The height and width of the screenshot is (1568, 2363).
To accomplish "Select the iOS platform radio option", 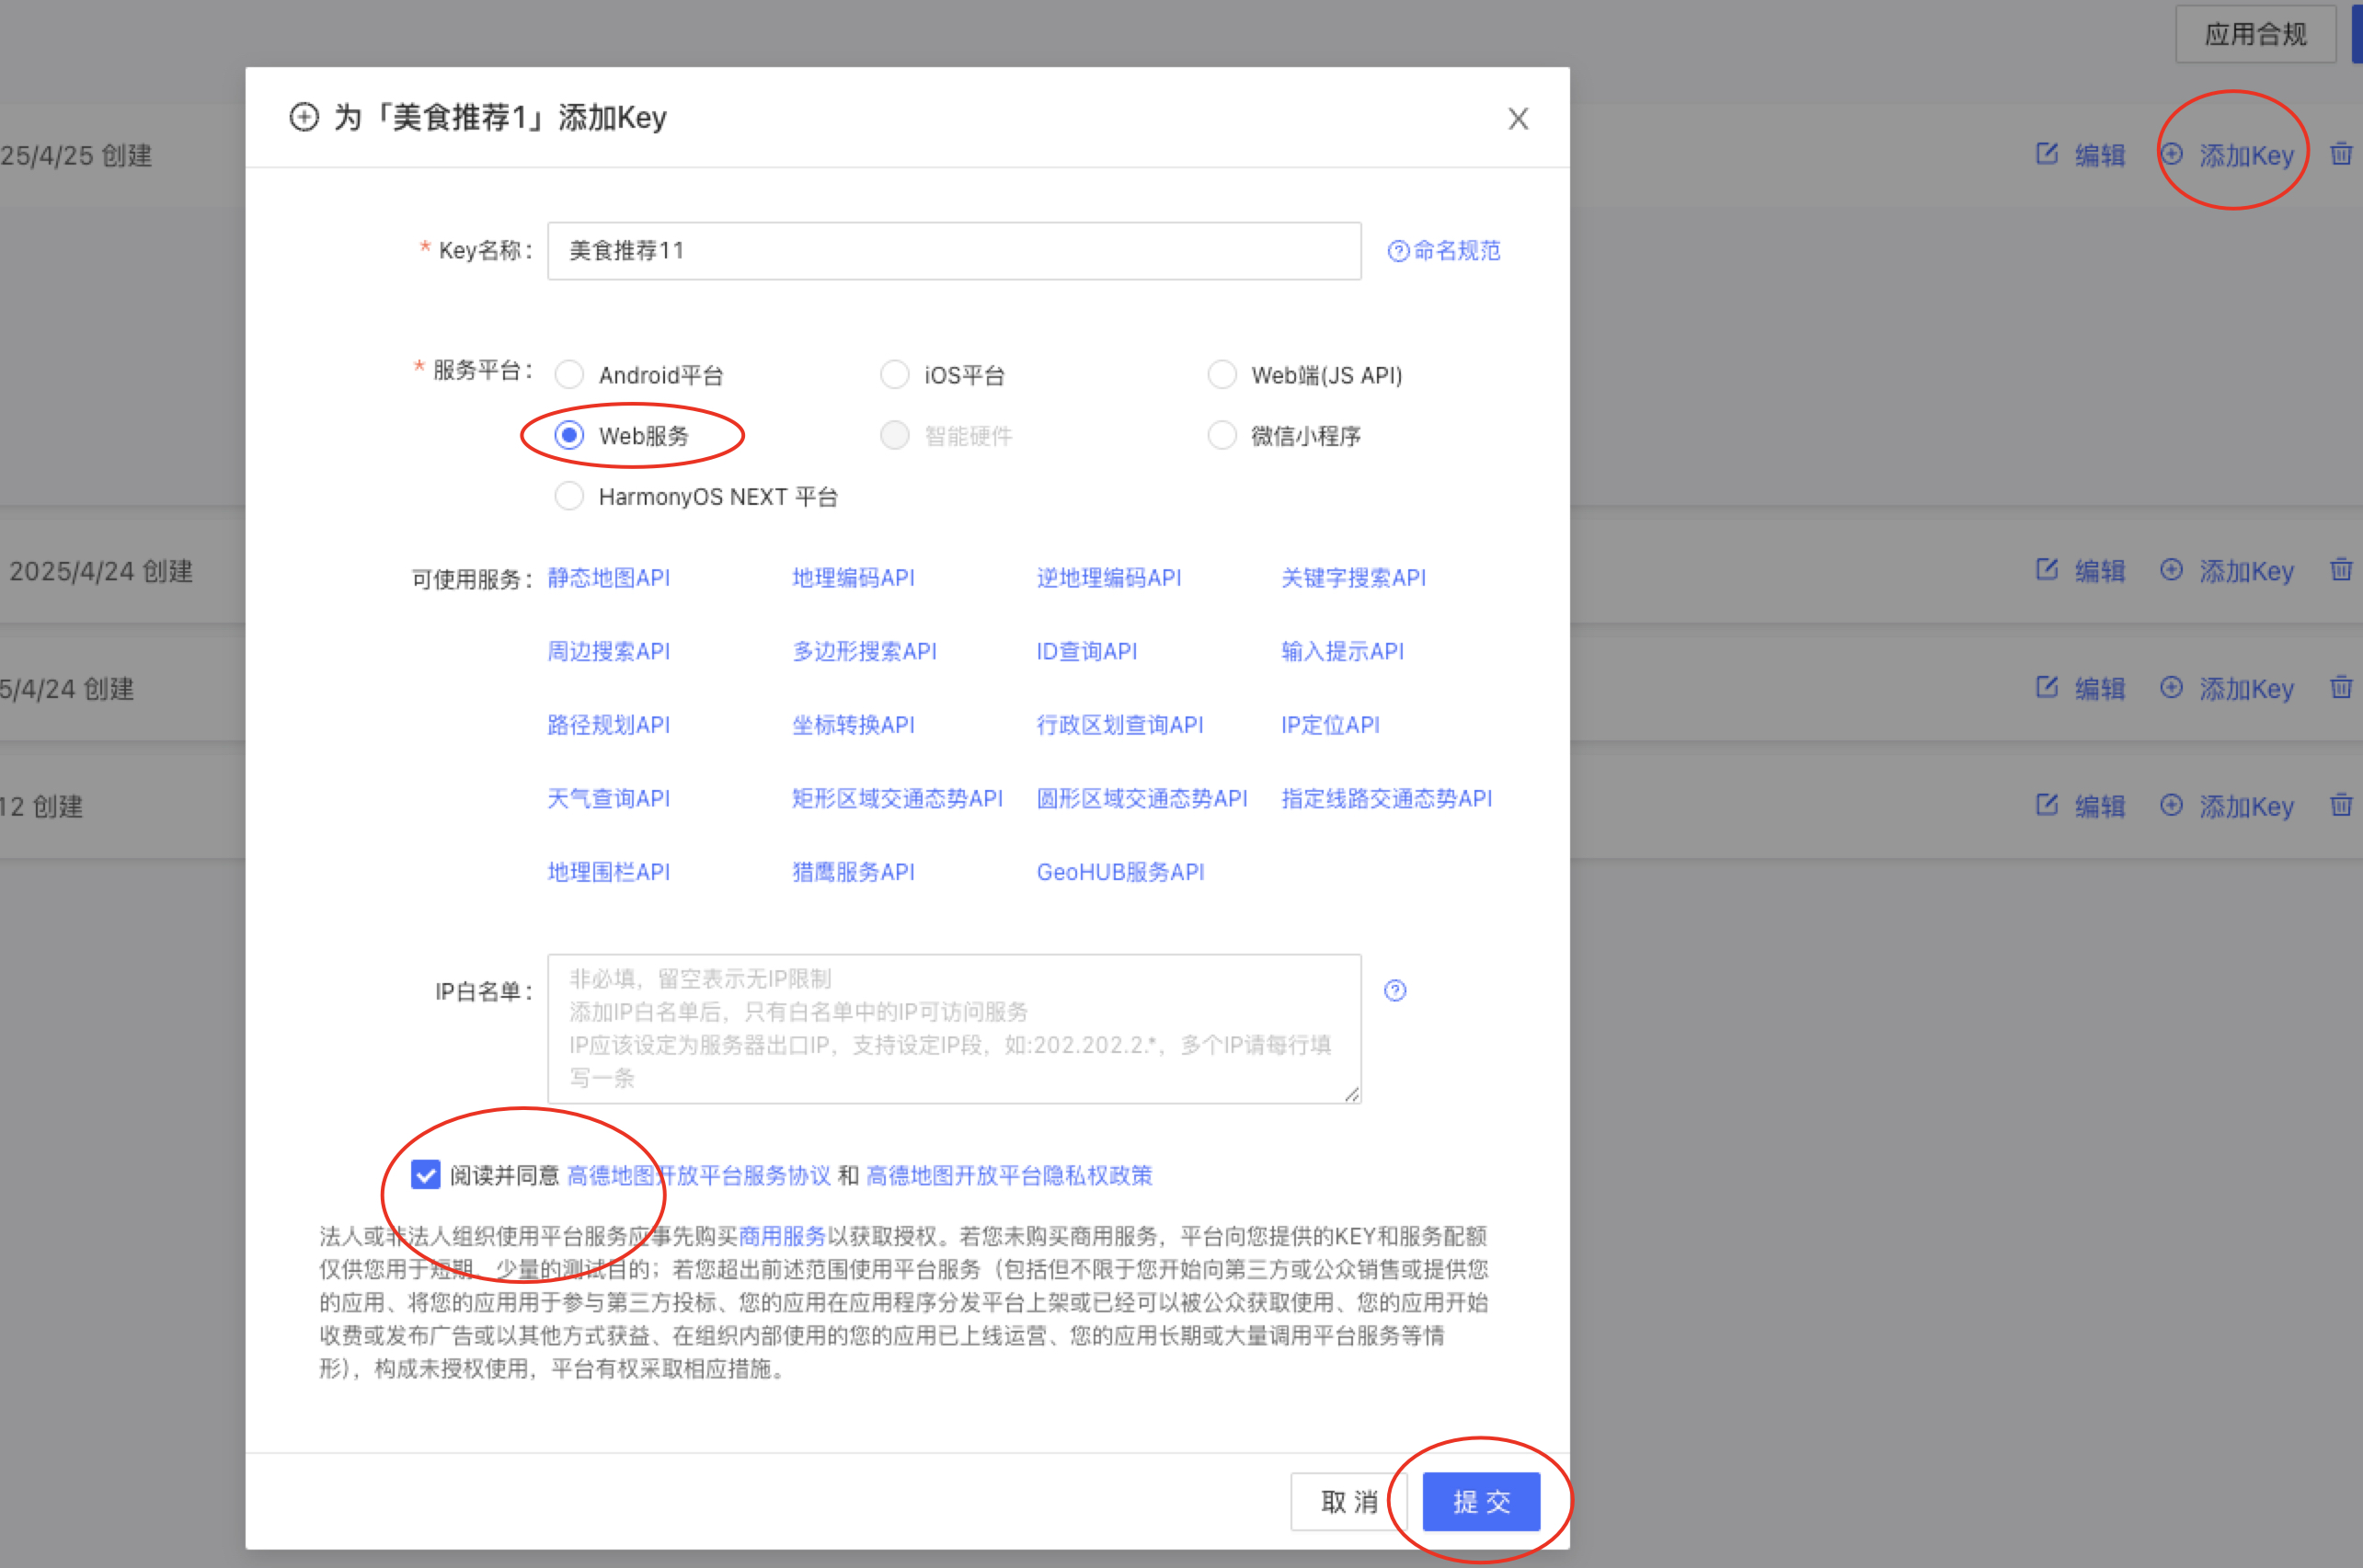I will [894, 375].
